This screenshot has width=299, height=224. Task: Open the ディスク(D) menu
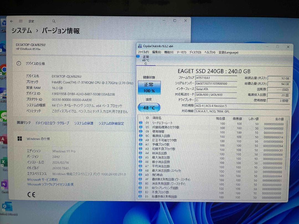pos(195,52)
